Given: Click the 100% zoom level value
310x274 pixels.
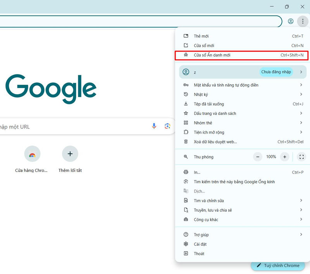Looking at the screenshot, I should pos(271,157).
